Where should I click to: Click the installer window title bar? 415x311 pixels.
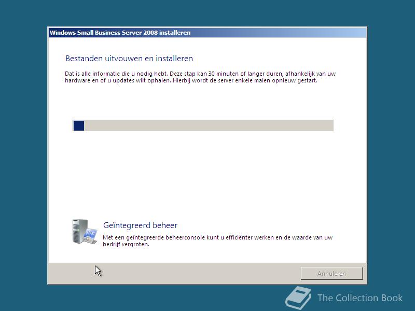208,33
